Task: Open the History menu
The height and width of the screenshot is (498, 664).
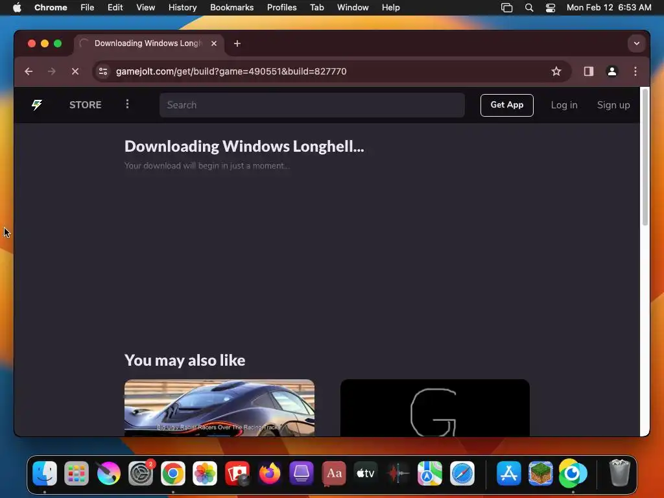Action: pyautogui.click(x=182, y=8)
